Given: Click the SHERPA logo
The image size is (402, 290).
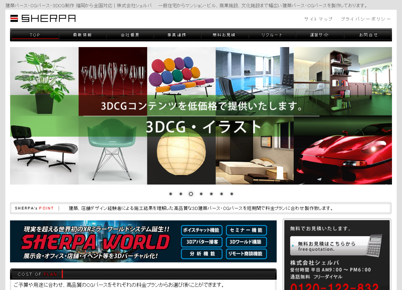Looking at the screenshot, I should pos(43,19).
